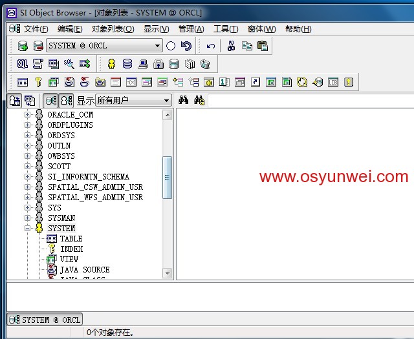
Task: Click the script scroll icon
Action: pyautogui.click(x=38, y=64)
